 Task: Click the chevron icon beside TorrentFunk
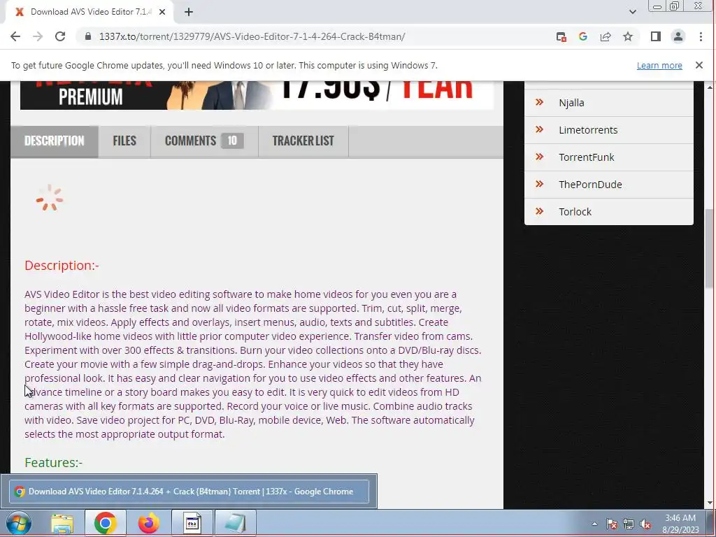tap(539, 157)
